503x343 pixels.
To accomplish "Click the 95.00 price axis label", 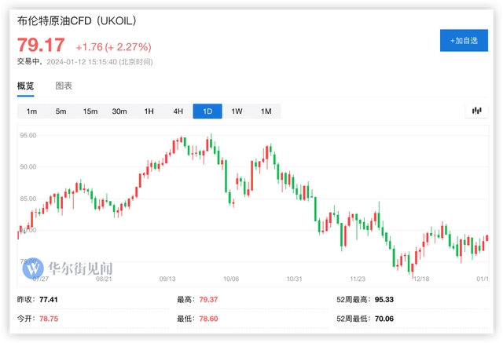I will click(x=30, y=135).
